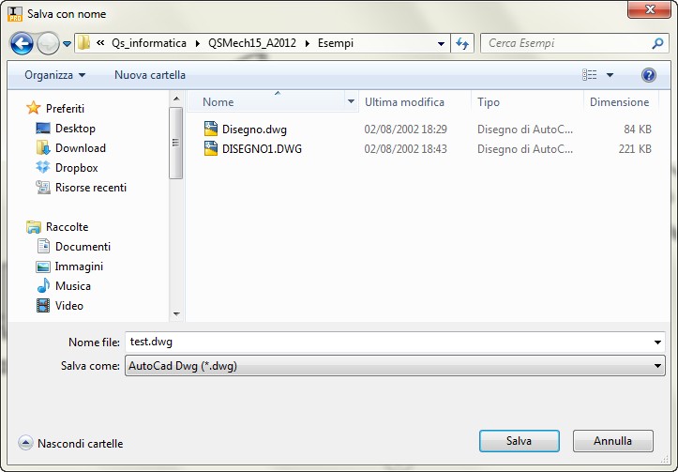
Task: Show hidden path levels via double chevron
Action: [x=100, y=43]
